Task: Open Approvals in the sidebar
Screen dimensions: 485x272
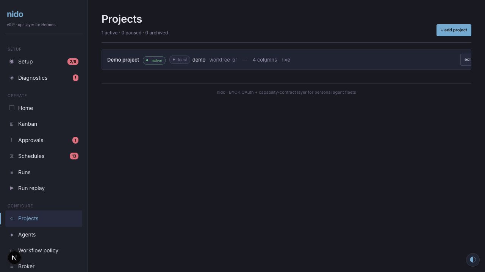Action: tap(44, 140)
